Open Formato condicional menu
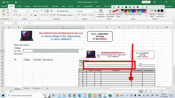Image resolution: width=175 pixels, height=98 pixels. click(x=101, y=13)
